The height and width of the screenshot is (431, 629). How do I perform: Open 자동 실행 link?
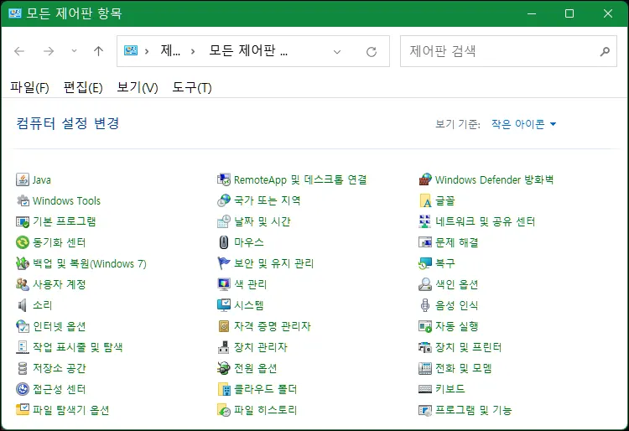(457, 326)
